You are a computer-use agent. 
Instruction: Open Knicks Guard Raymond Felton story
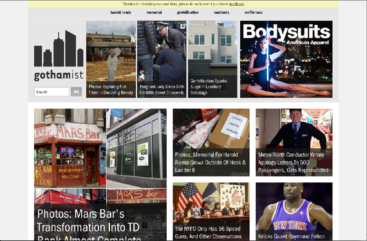(294, 211)
